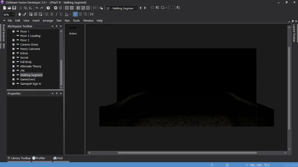Expand the Walking Segment tree node
Viewport: 298px width, 167px height.
13,75
